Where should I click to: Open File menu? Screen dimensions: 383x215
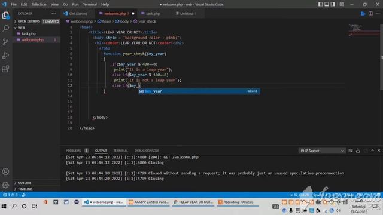pos(13,4)
